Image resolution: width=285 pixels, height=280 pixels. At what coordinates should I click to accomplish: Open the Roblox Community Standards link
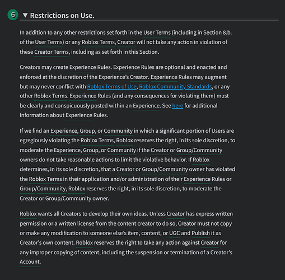tap(175, 87)
